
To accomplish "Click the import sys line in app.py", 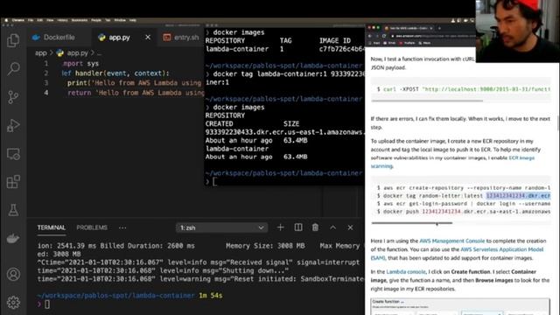I will (x=80, y=64).
